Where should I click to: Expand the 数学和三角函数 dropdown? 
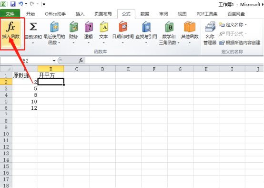click(x=179, y=43)
